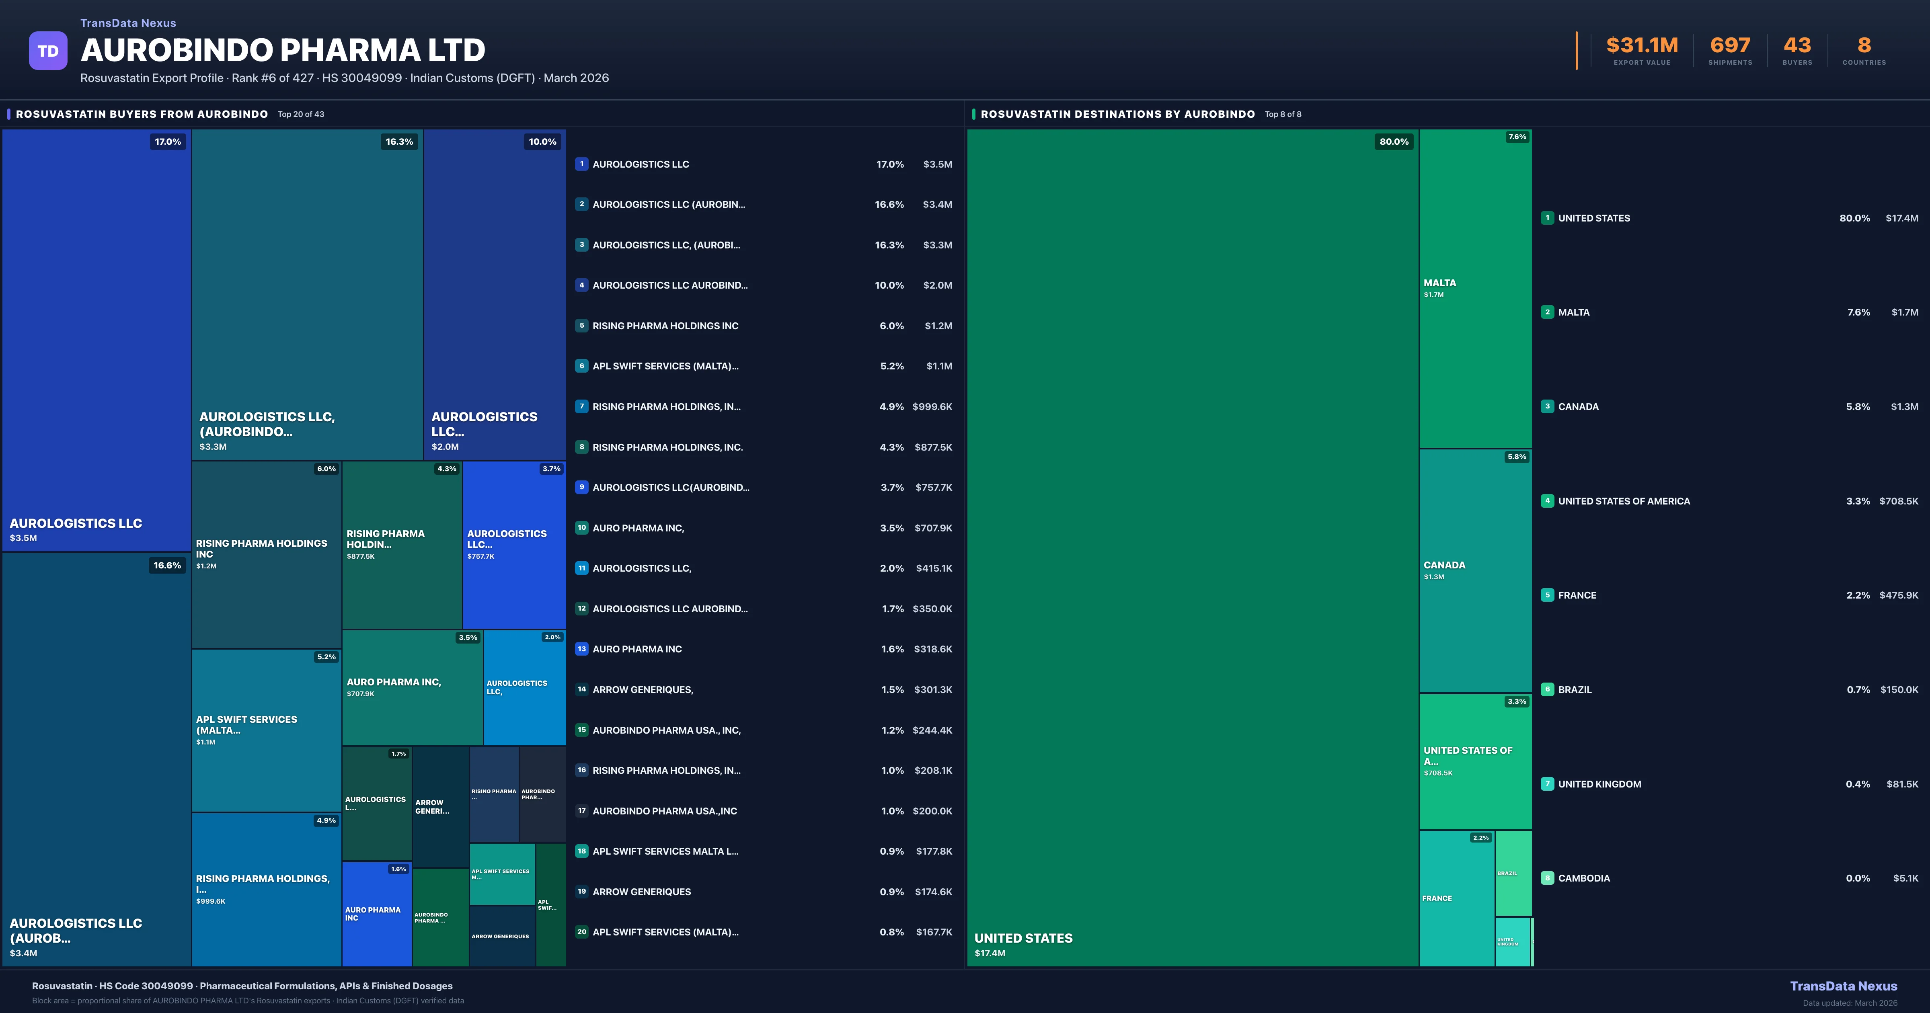The height and width of the screenshot is (1013, 1930).
Task: Click TransData Nexus footer link
Action: click(x=1843, y=986)
